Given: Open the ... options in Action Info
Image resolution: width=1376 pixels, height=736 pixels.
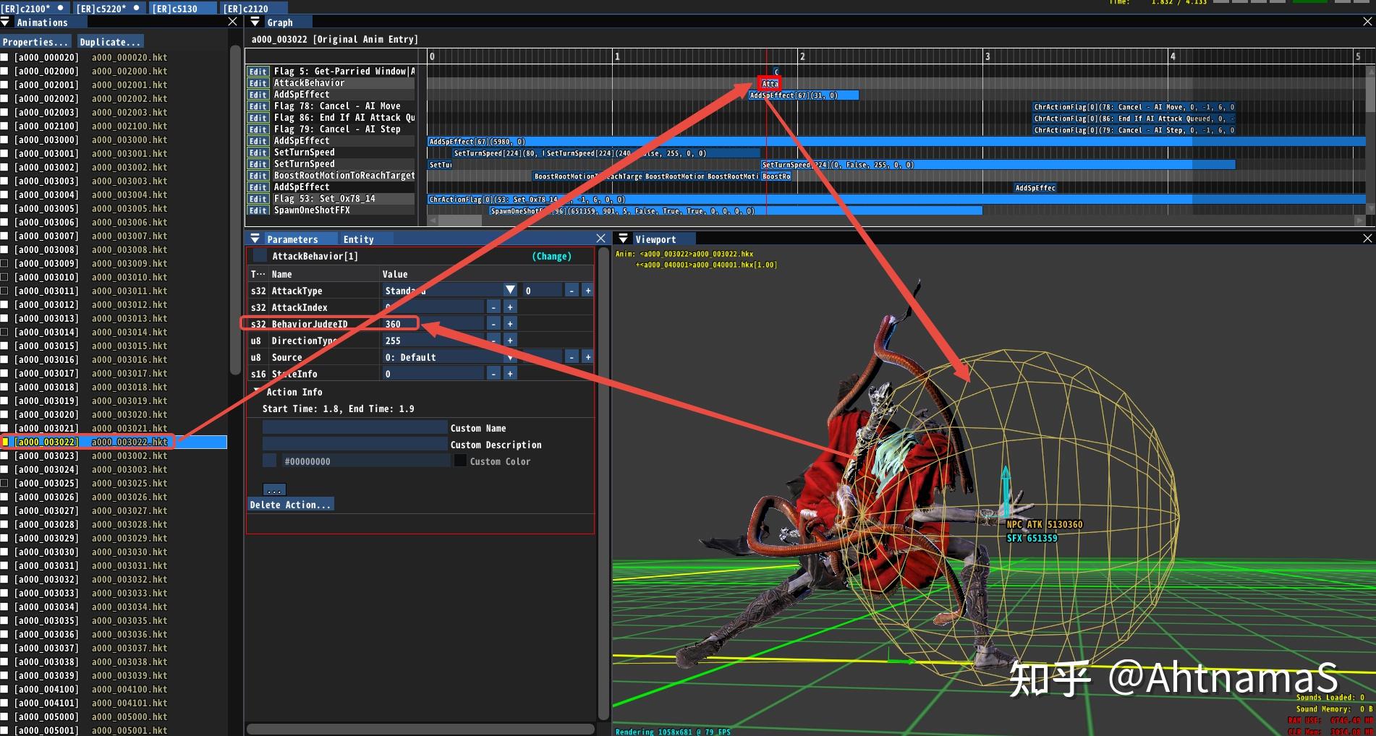Looking at the screenshot, I should click(273, 489).
